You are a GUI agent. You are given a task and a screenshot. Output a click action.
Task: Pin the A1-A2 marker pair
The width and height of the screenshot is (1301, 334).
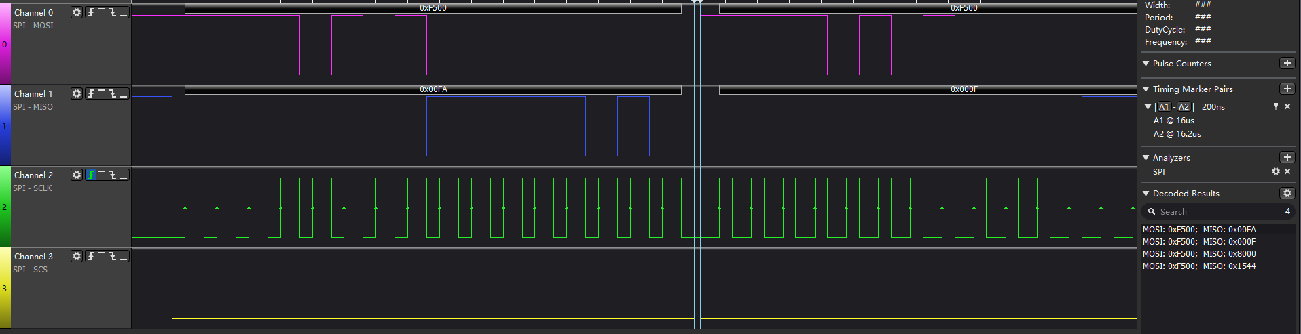[x=1276, y=106]
